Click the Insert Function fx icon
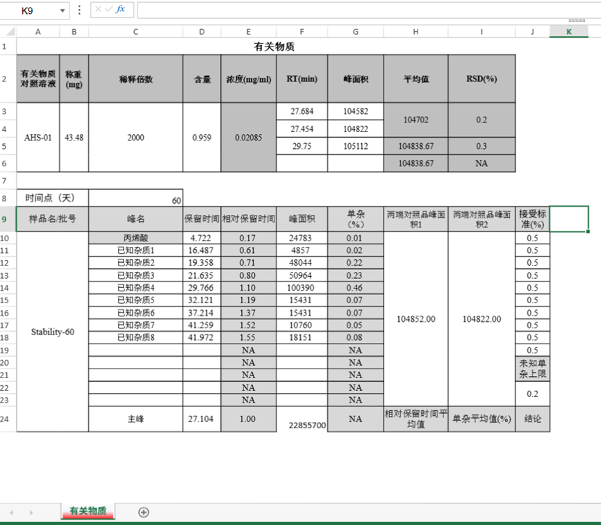Viewport: 601px width, 525px height. click(x=121, y=9)
